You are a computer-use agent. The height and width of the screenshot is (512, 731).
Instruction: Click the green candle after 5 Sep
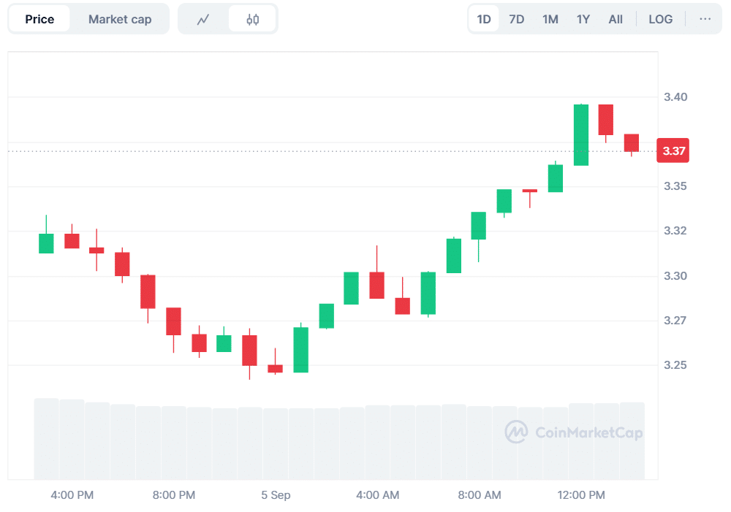point(300,350)
